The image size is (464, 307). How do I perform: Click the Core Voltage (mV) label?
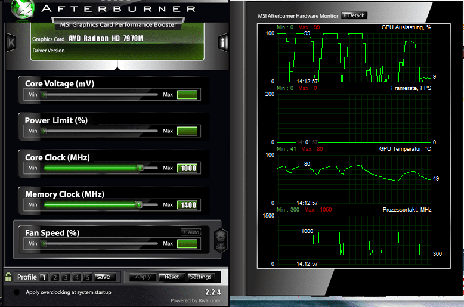[x=60, y=83]
